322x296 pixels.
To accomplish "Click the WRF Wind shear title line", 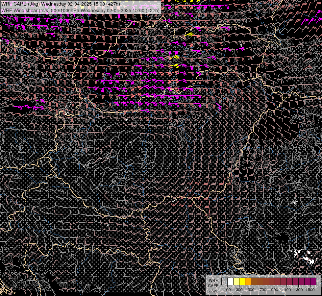I will click(80, 10).
